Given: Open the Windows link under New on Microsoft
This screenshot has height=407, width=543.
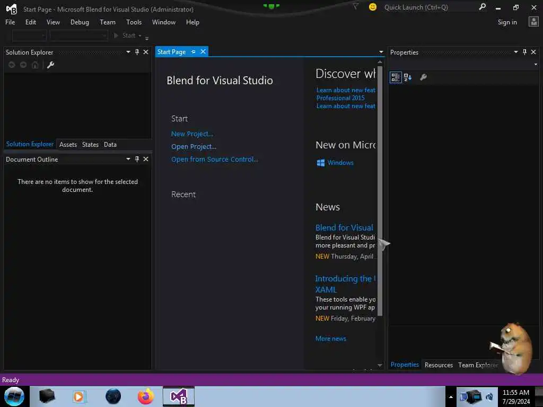Looking at the screenshot, I should (x=340, y=163).
